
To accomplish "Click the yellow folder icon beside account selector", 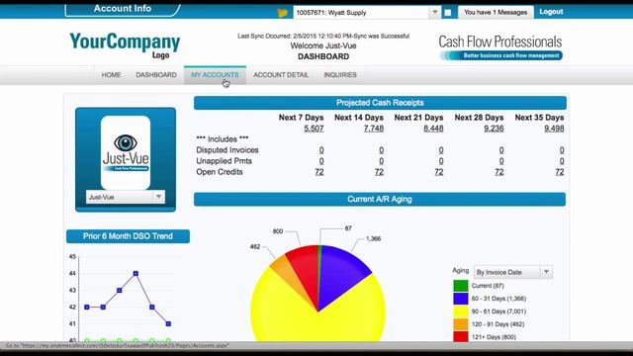I will (282, 13).
